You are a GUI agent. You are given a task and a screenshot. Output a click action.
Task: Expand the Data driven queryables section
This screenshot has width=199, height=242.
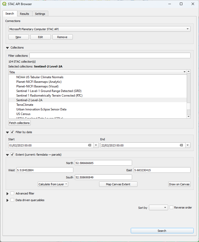tap(7, 200)
